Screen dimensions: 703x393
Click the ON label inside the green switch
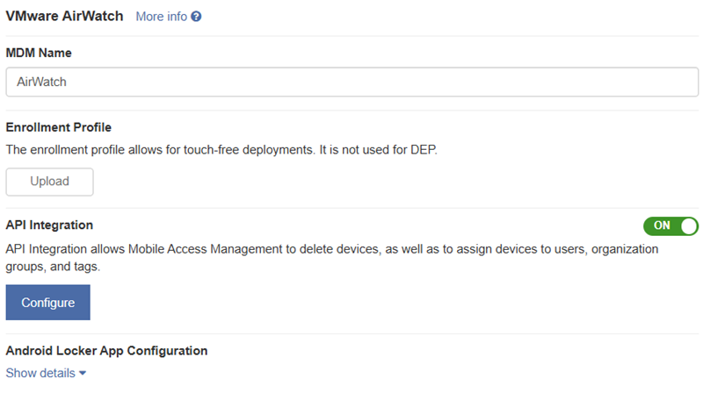click(x=662, y=225)
